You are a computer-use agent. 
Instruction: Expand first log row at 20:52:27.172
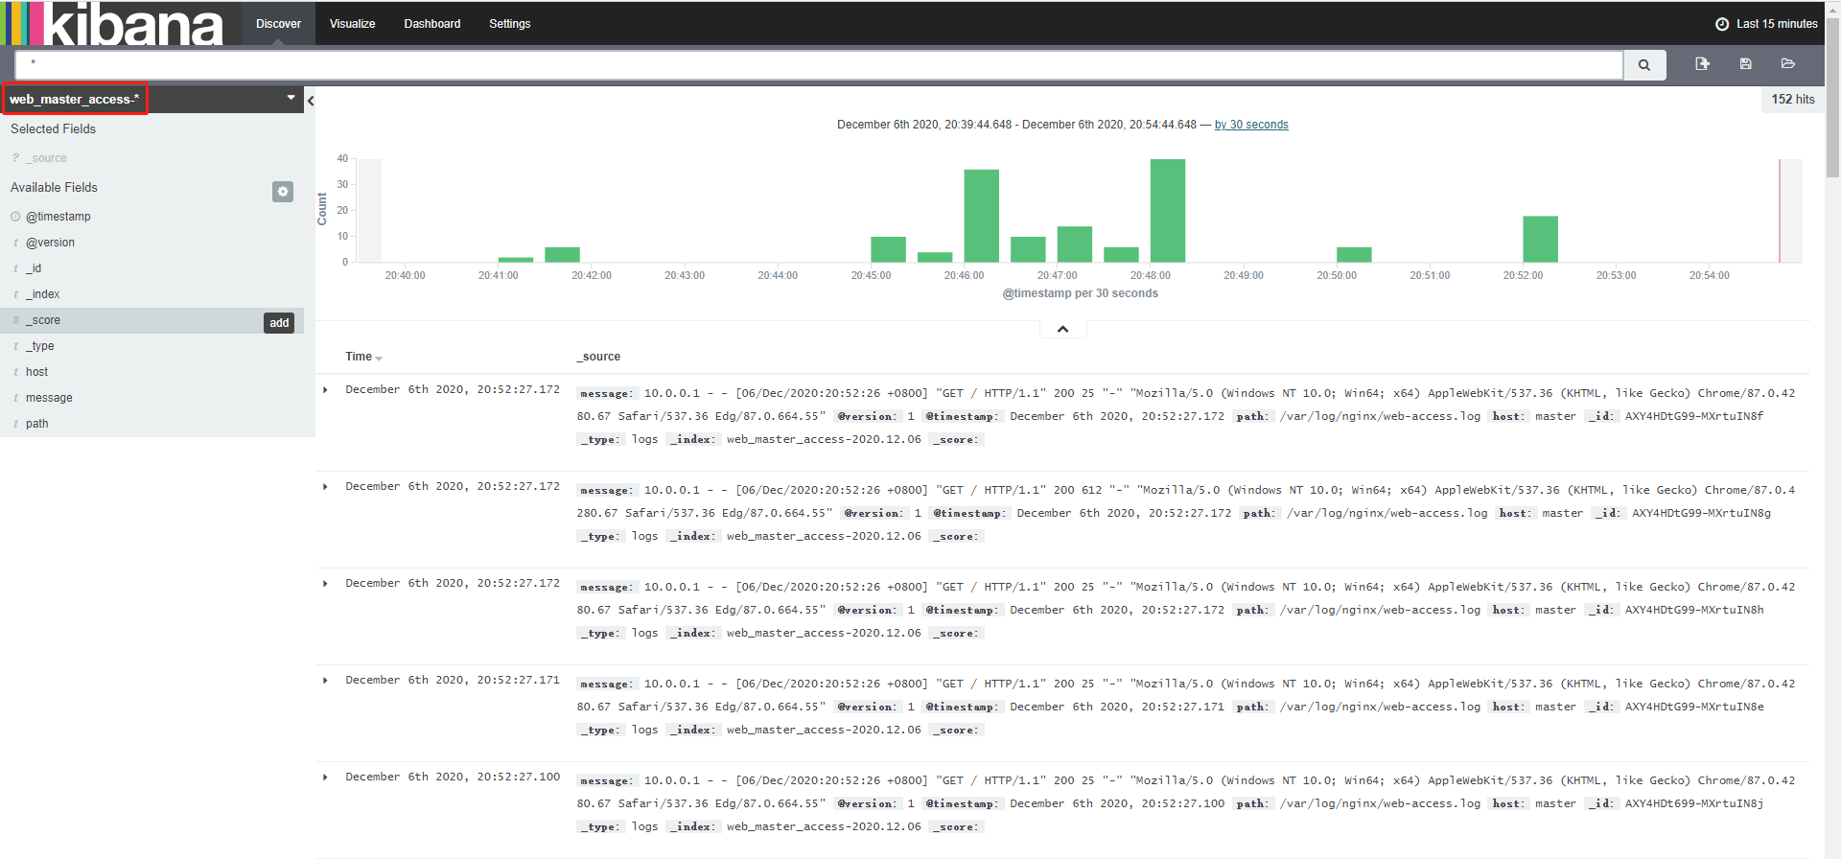pos(326,390)
